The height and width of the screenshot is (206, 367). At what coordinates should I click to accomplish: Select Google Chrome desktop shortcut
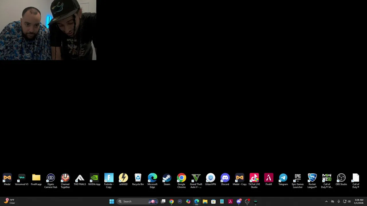click(x=181, y=181)
